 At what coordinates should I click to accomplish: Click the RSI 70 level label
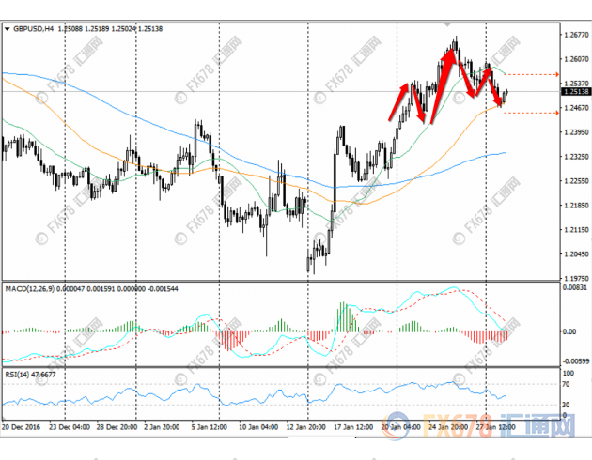[568, 386]
